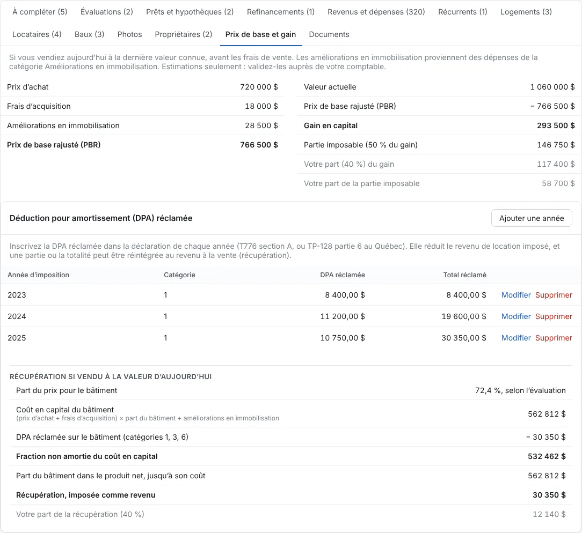Click the 11 200,00 $ DPA value
The image size is (582, 533).
click(342, 316)
